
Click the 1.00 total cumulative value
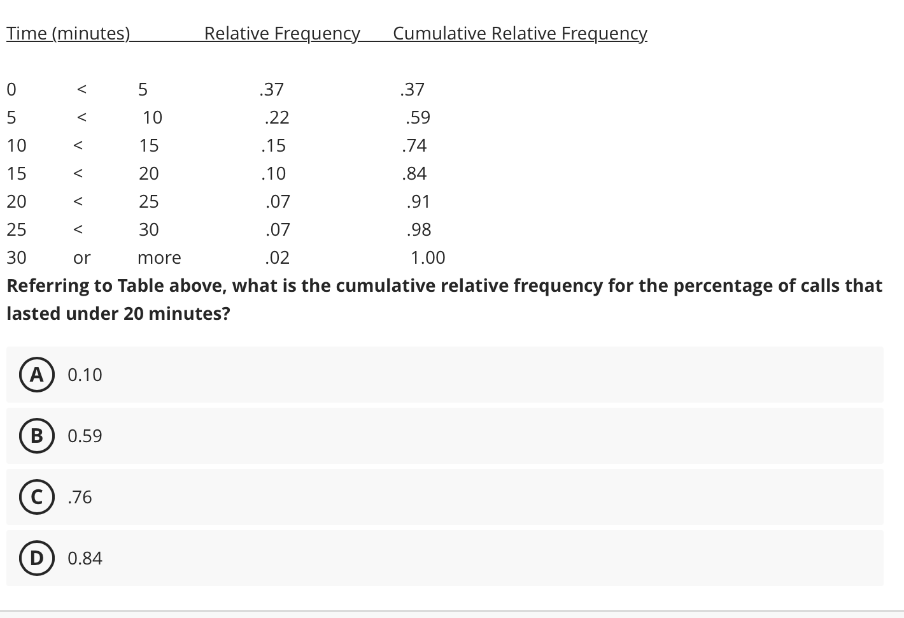coord(428,257)
